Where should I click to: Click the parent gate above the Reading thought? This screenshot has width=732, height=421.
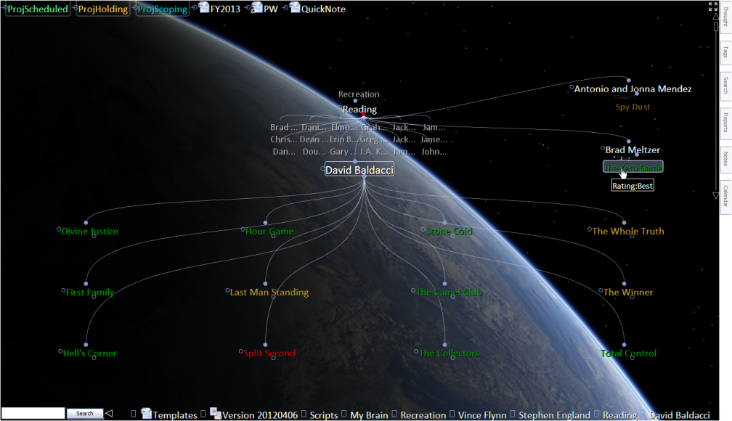click(x=355, y=101)
